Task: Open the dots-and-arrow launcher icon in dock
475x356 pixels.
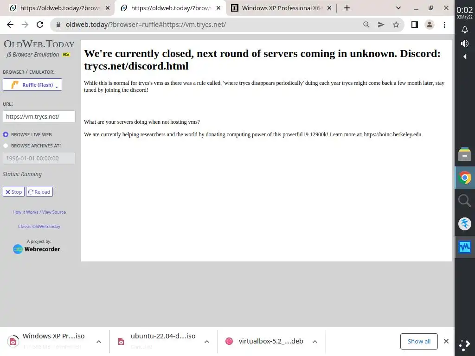Action: point(465,345)
